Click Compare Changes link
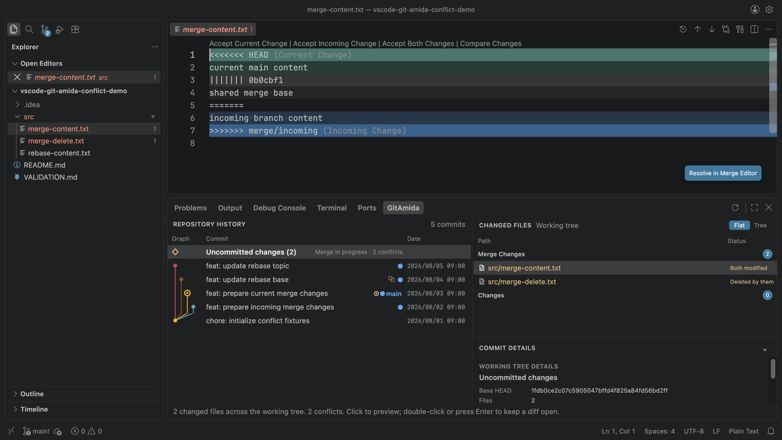This screenshot has width=782, height=440. coord(490,43)
